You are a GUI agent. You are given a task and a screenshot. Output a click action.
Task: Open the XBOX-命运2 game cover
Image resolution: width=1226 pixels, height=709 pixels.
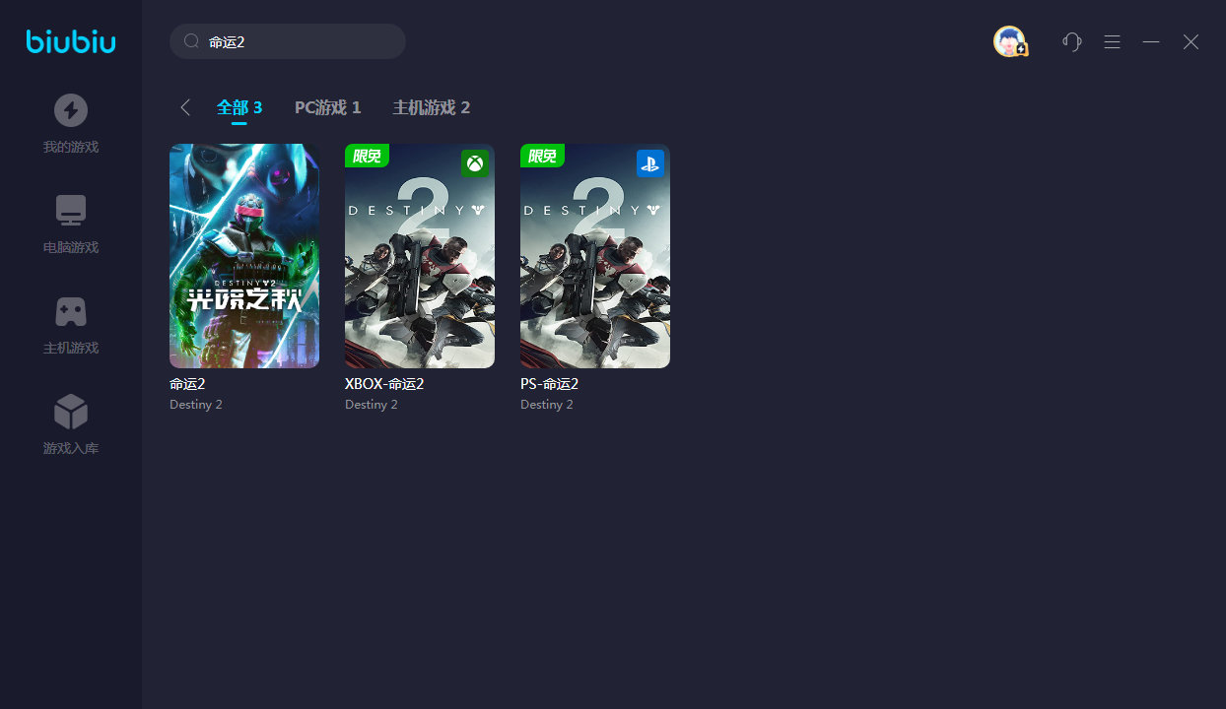(420, 256)
